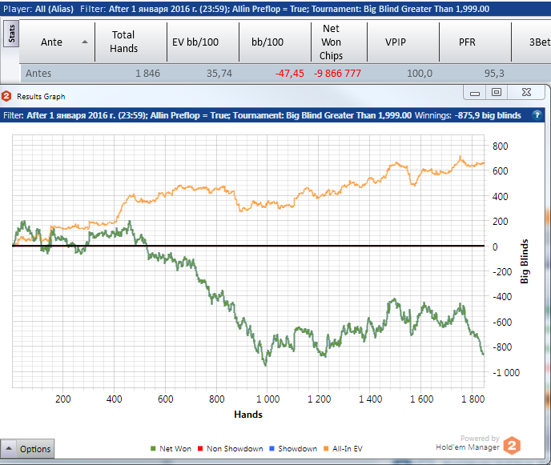Toggle Showdown blue legend marker
Screen dimensions: 551x465
271,448
